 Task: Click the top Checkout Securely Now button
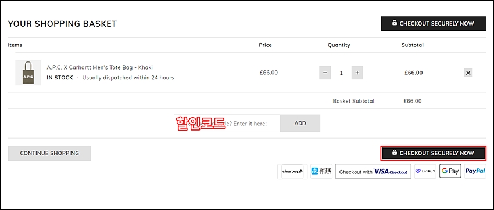[433, 24]
